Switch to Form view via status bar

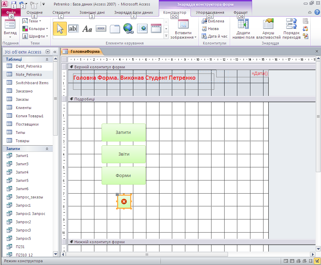pyautogui.click(x=286, y=261)
